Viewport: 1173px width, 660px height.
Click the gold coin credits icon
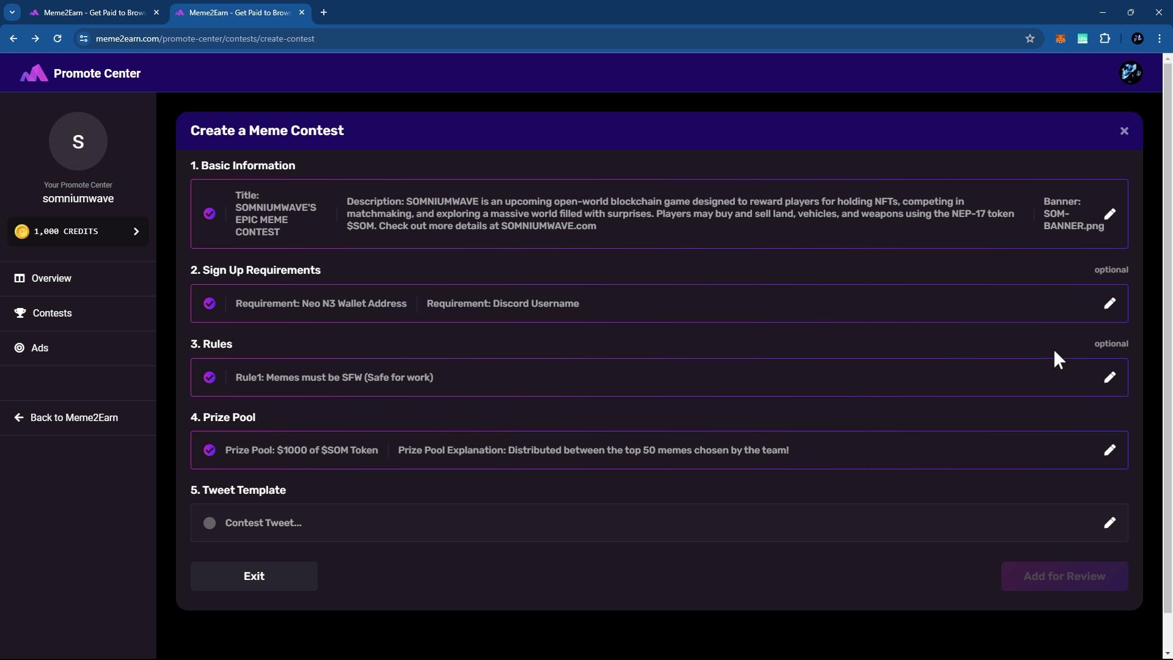pos(22,232)
